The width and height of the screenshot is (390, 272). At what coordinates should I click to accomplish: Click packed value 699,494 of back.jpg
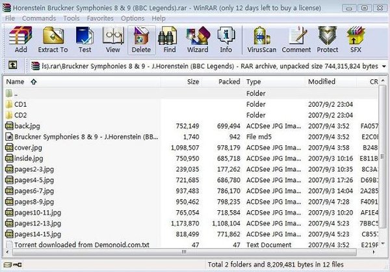[x=229, y=126]
